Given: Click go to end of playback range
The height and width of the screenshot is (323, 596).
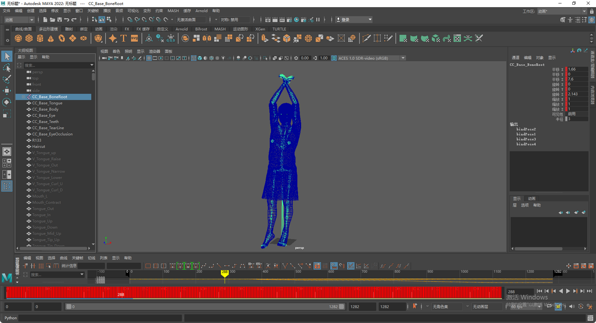Looking at the screenshot, I should tap(590, 291).
